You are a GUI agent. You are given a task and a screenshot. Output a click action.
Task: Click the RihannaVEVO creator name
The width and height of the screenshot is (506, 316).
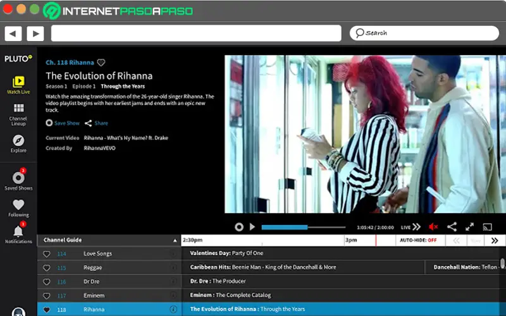click(x=99, y=149)
